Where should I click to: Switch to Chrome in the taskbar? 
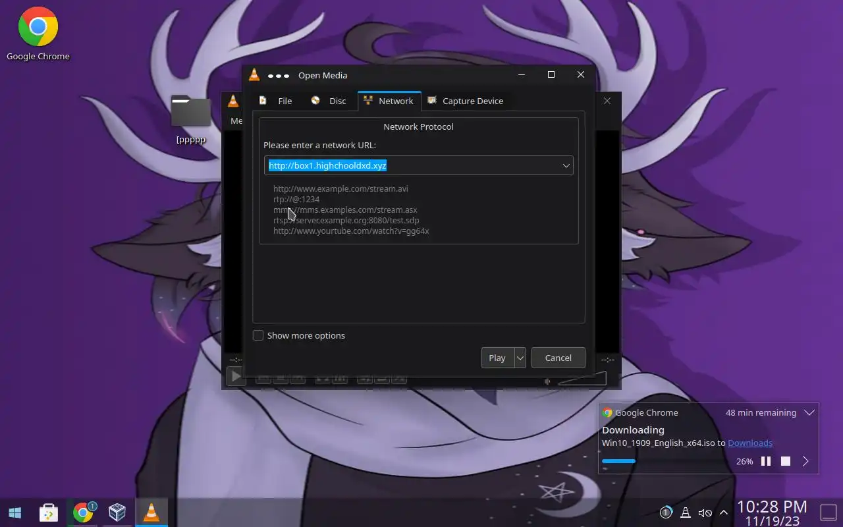coord(84,512)
